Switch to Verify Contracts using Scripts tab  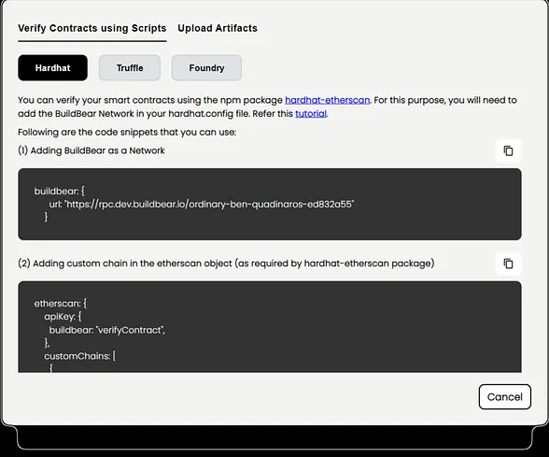click(92, 28)
